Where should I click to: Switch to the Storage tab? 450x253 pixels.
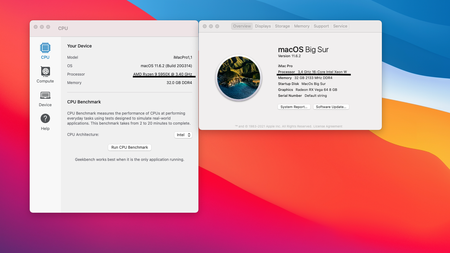pos(282,26)
